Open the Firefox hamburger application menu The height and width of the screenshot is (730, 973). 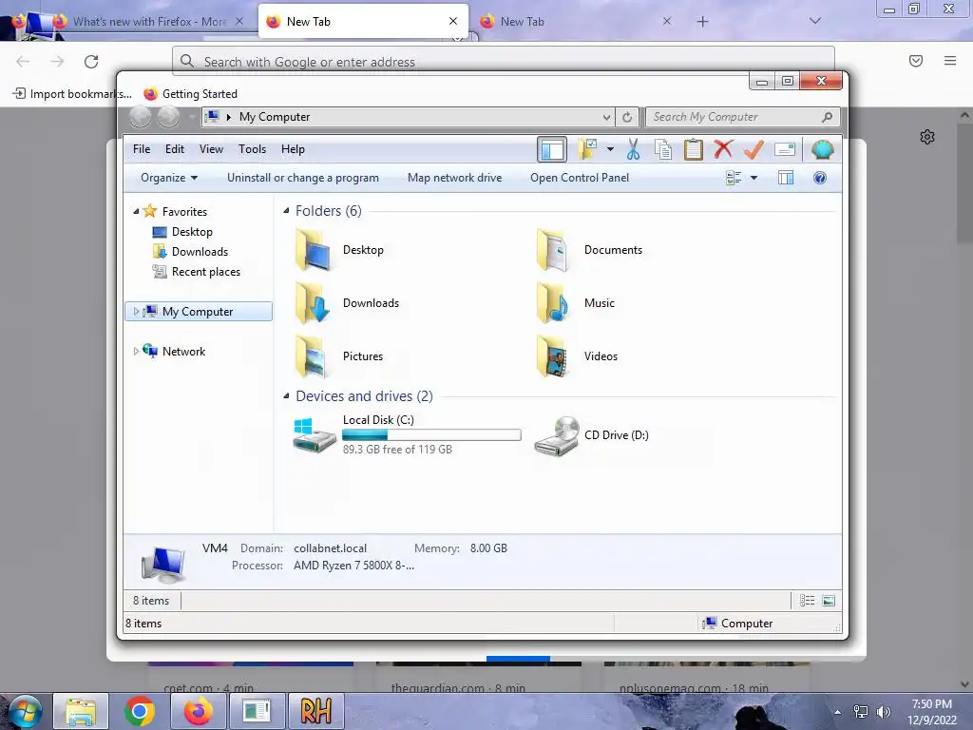950,61
